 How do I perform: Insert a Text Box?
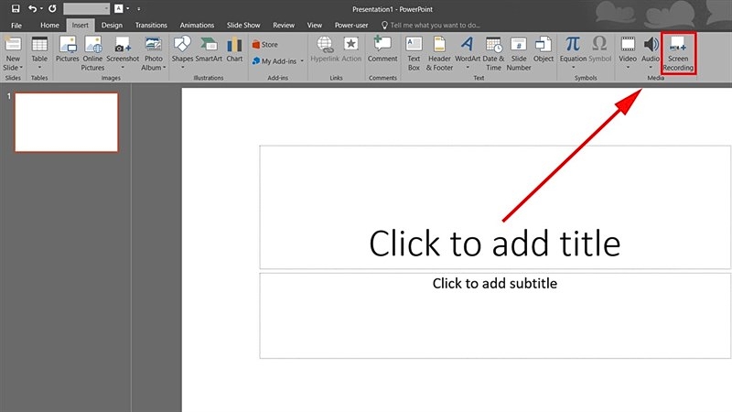[414, 53]
